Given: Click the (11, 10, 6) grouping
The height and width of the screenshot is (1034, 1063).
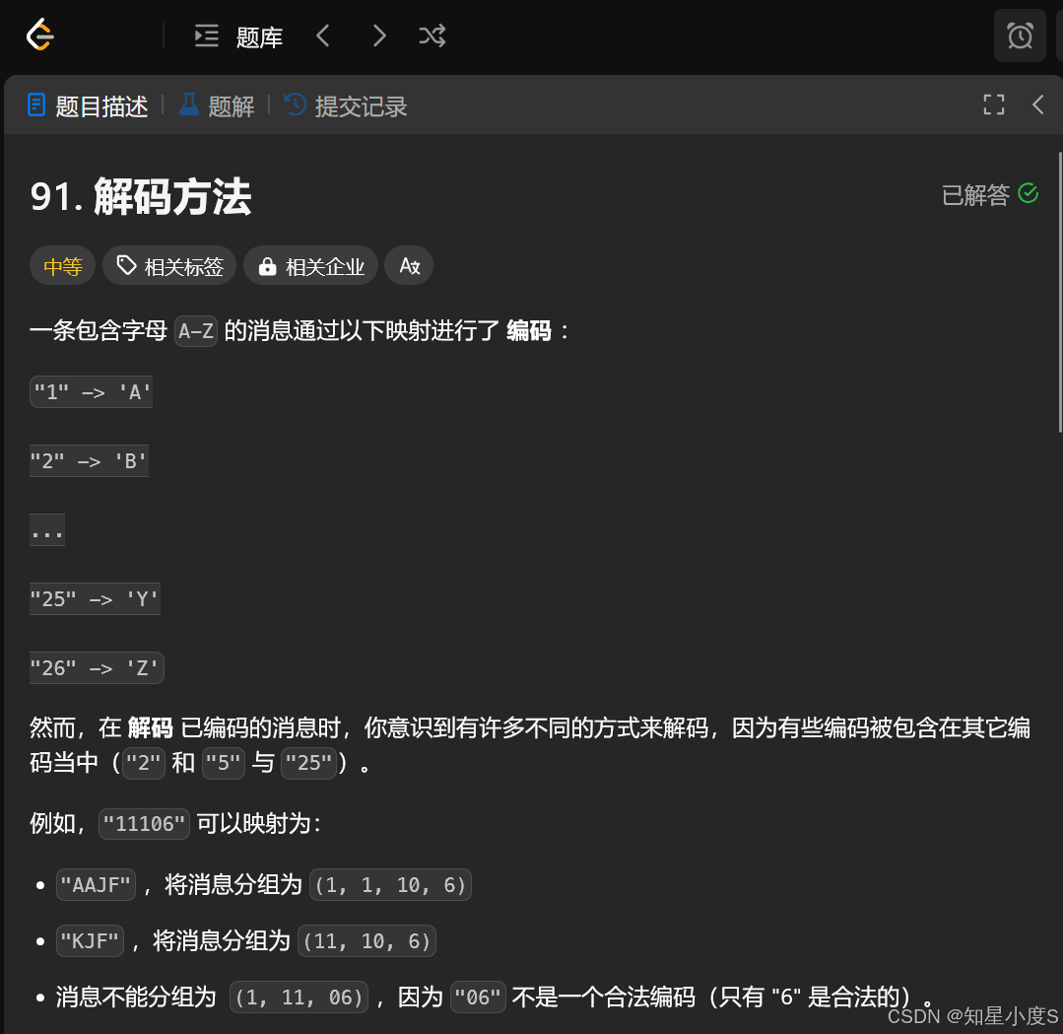Looking at the screenshot, I should tap(366, 941).
